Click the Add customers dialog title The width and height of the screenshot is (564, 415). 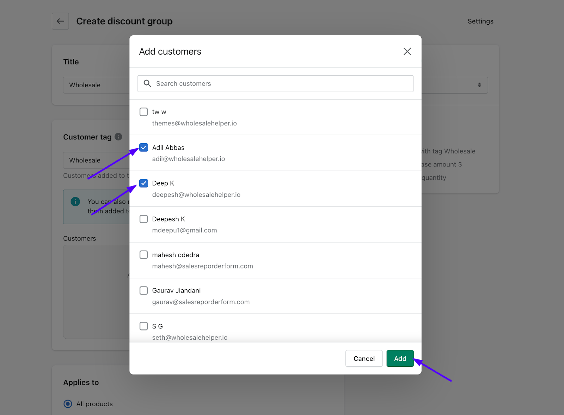coord(170,51)
